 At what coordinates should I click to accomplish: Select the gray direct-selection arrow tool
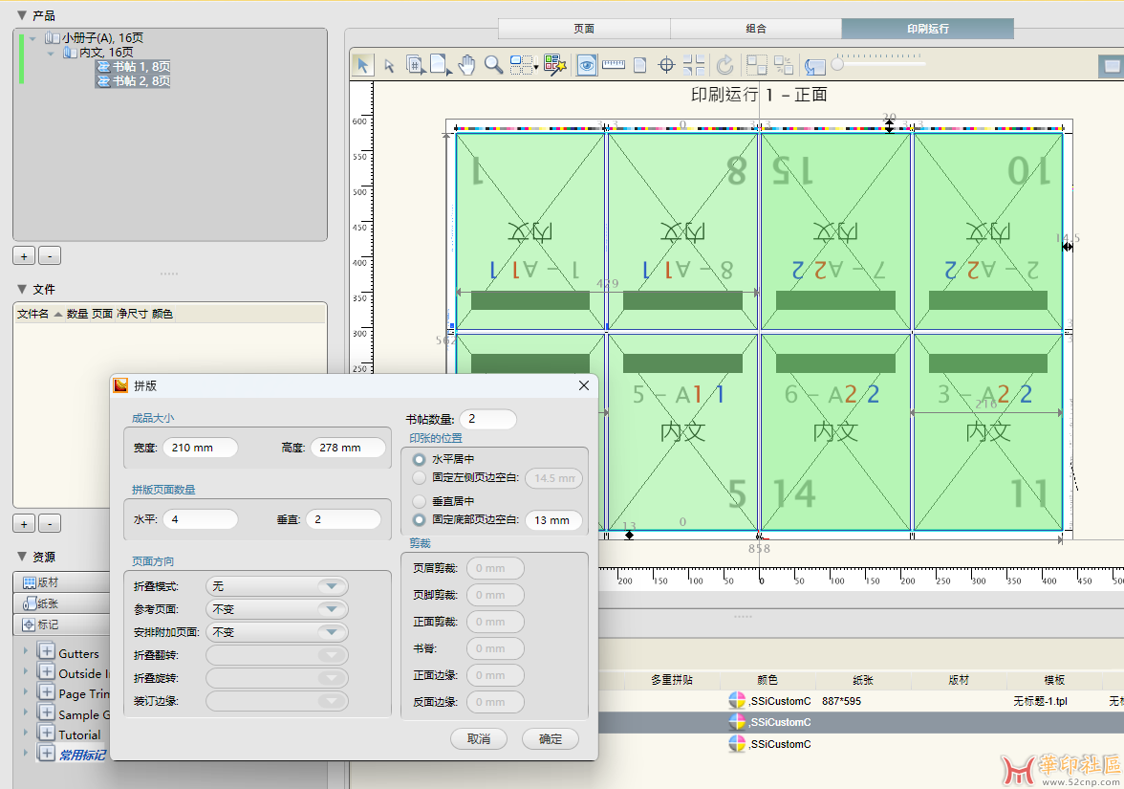tap(389, 65)
